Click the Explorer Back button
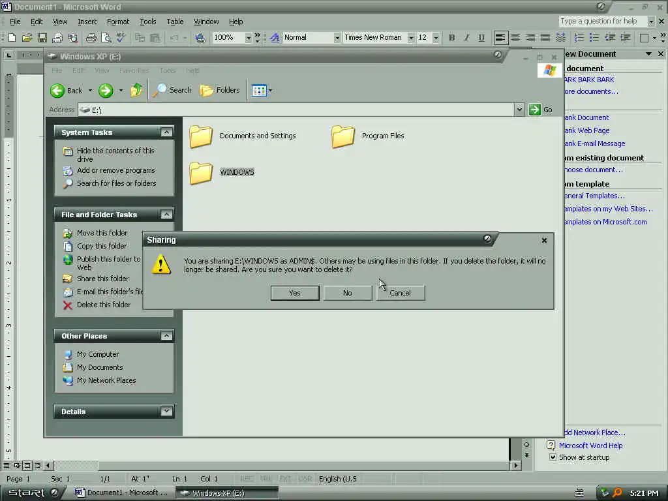The height and width of the screenshot is (501, 668). [x=67, y=90]
